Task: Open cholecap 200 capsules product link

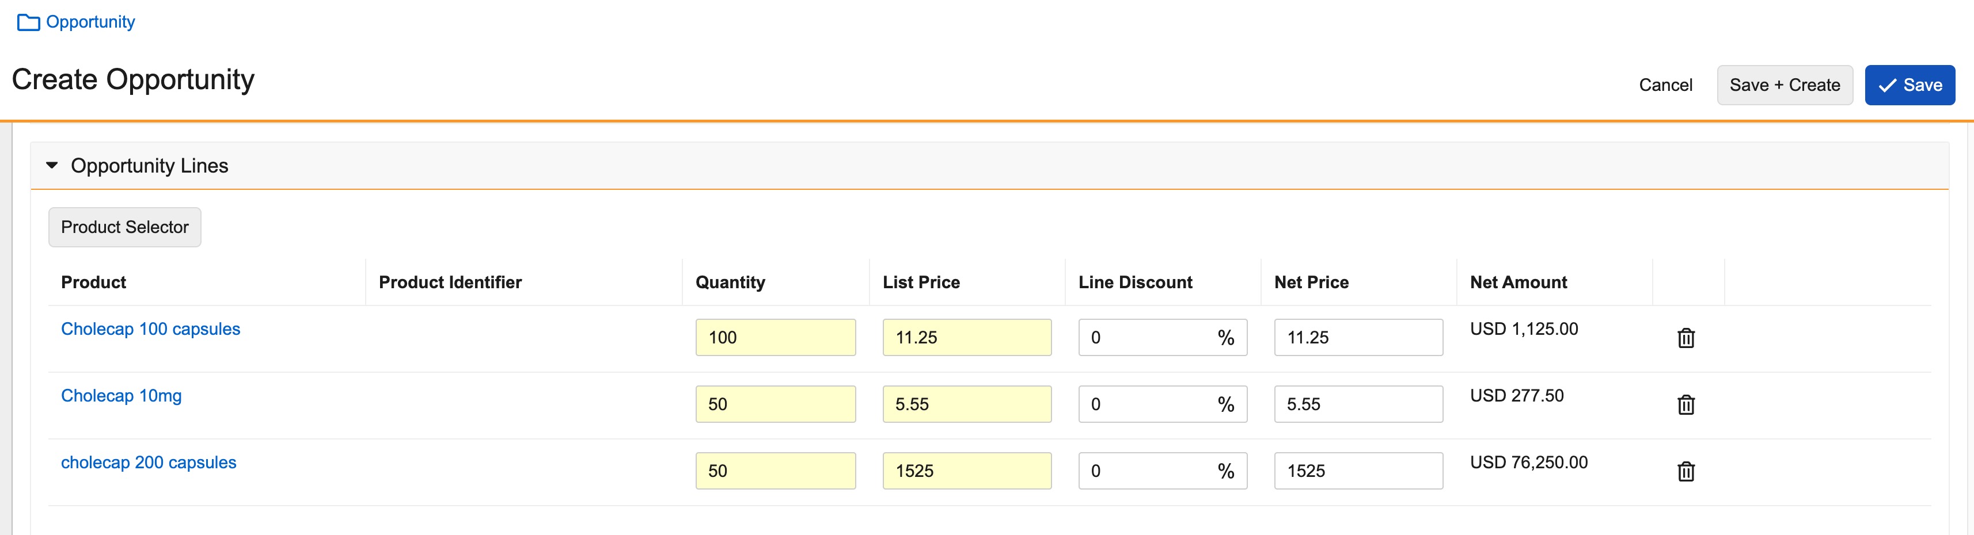Action: (x=149, y=463)
